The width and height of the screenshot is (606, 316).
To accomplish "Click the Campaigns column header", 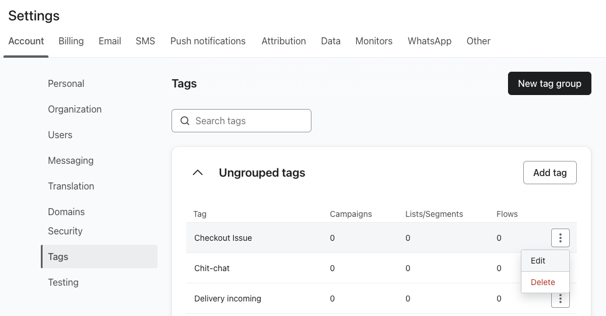I will (x=351, y=214).
